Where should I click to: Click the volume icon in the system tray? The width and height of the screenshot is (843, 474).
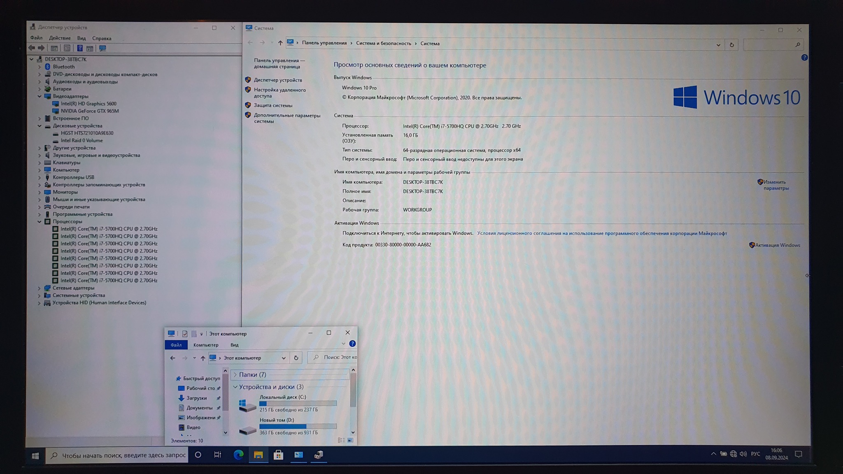click(743, 454)
